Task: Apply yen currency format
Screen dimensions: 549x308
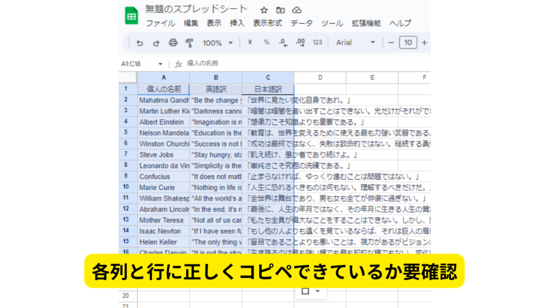Action: 250,43
